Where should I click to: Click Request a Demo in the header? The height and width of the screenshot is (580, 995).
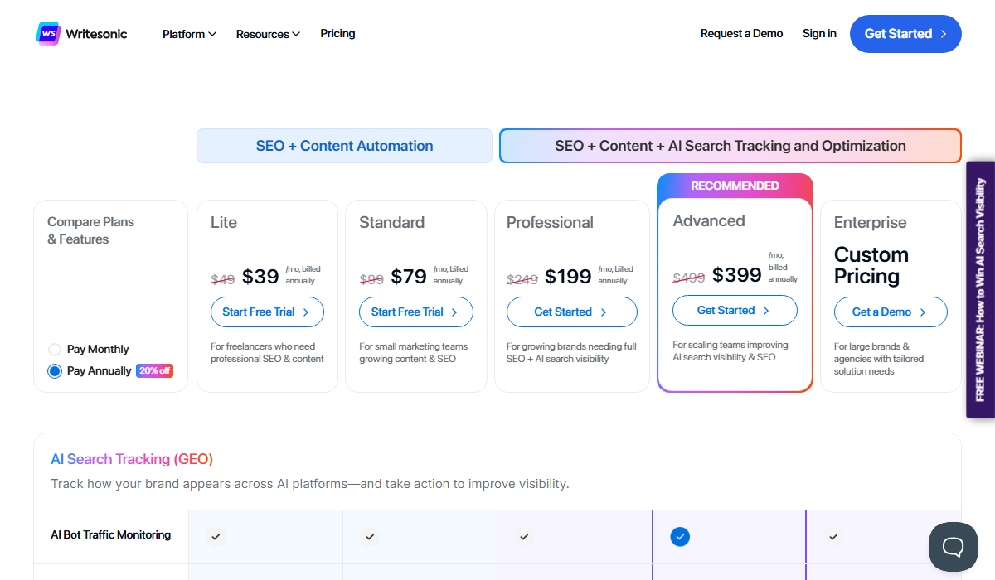[741, 33]
